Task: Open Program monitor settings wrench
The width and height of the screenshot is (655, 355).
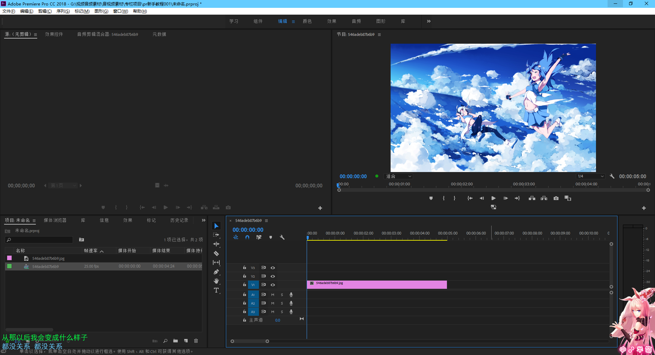Action: pyautogui.click(x=612, y=176)
